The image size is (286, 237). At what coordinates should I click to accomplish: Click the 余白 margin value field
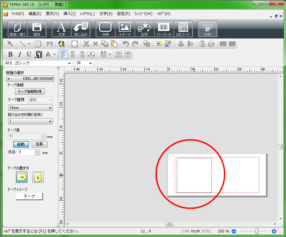(x=26, y=152)
